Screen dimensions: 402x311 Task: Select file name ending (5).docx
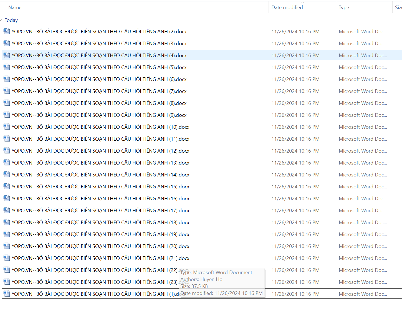pyautogui.click(x=99, y=67)
